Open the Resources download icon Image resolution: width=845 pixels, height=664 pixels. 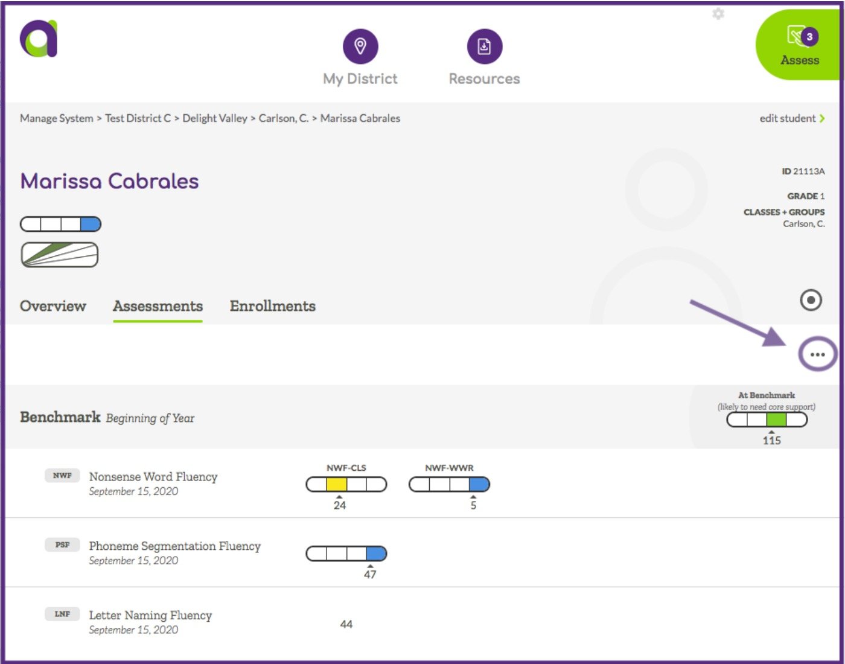[484, 45]
